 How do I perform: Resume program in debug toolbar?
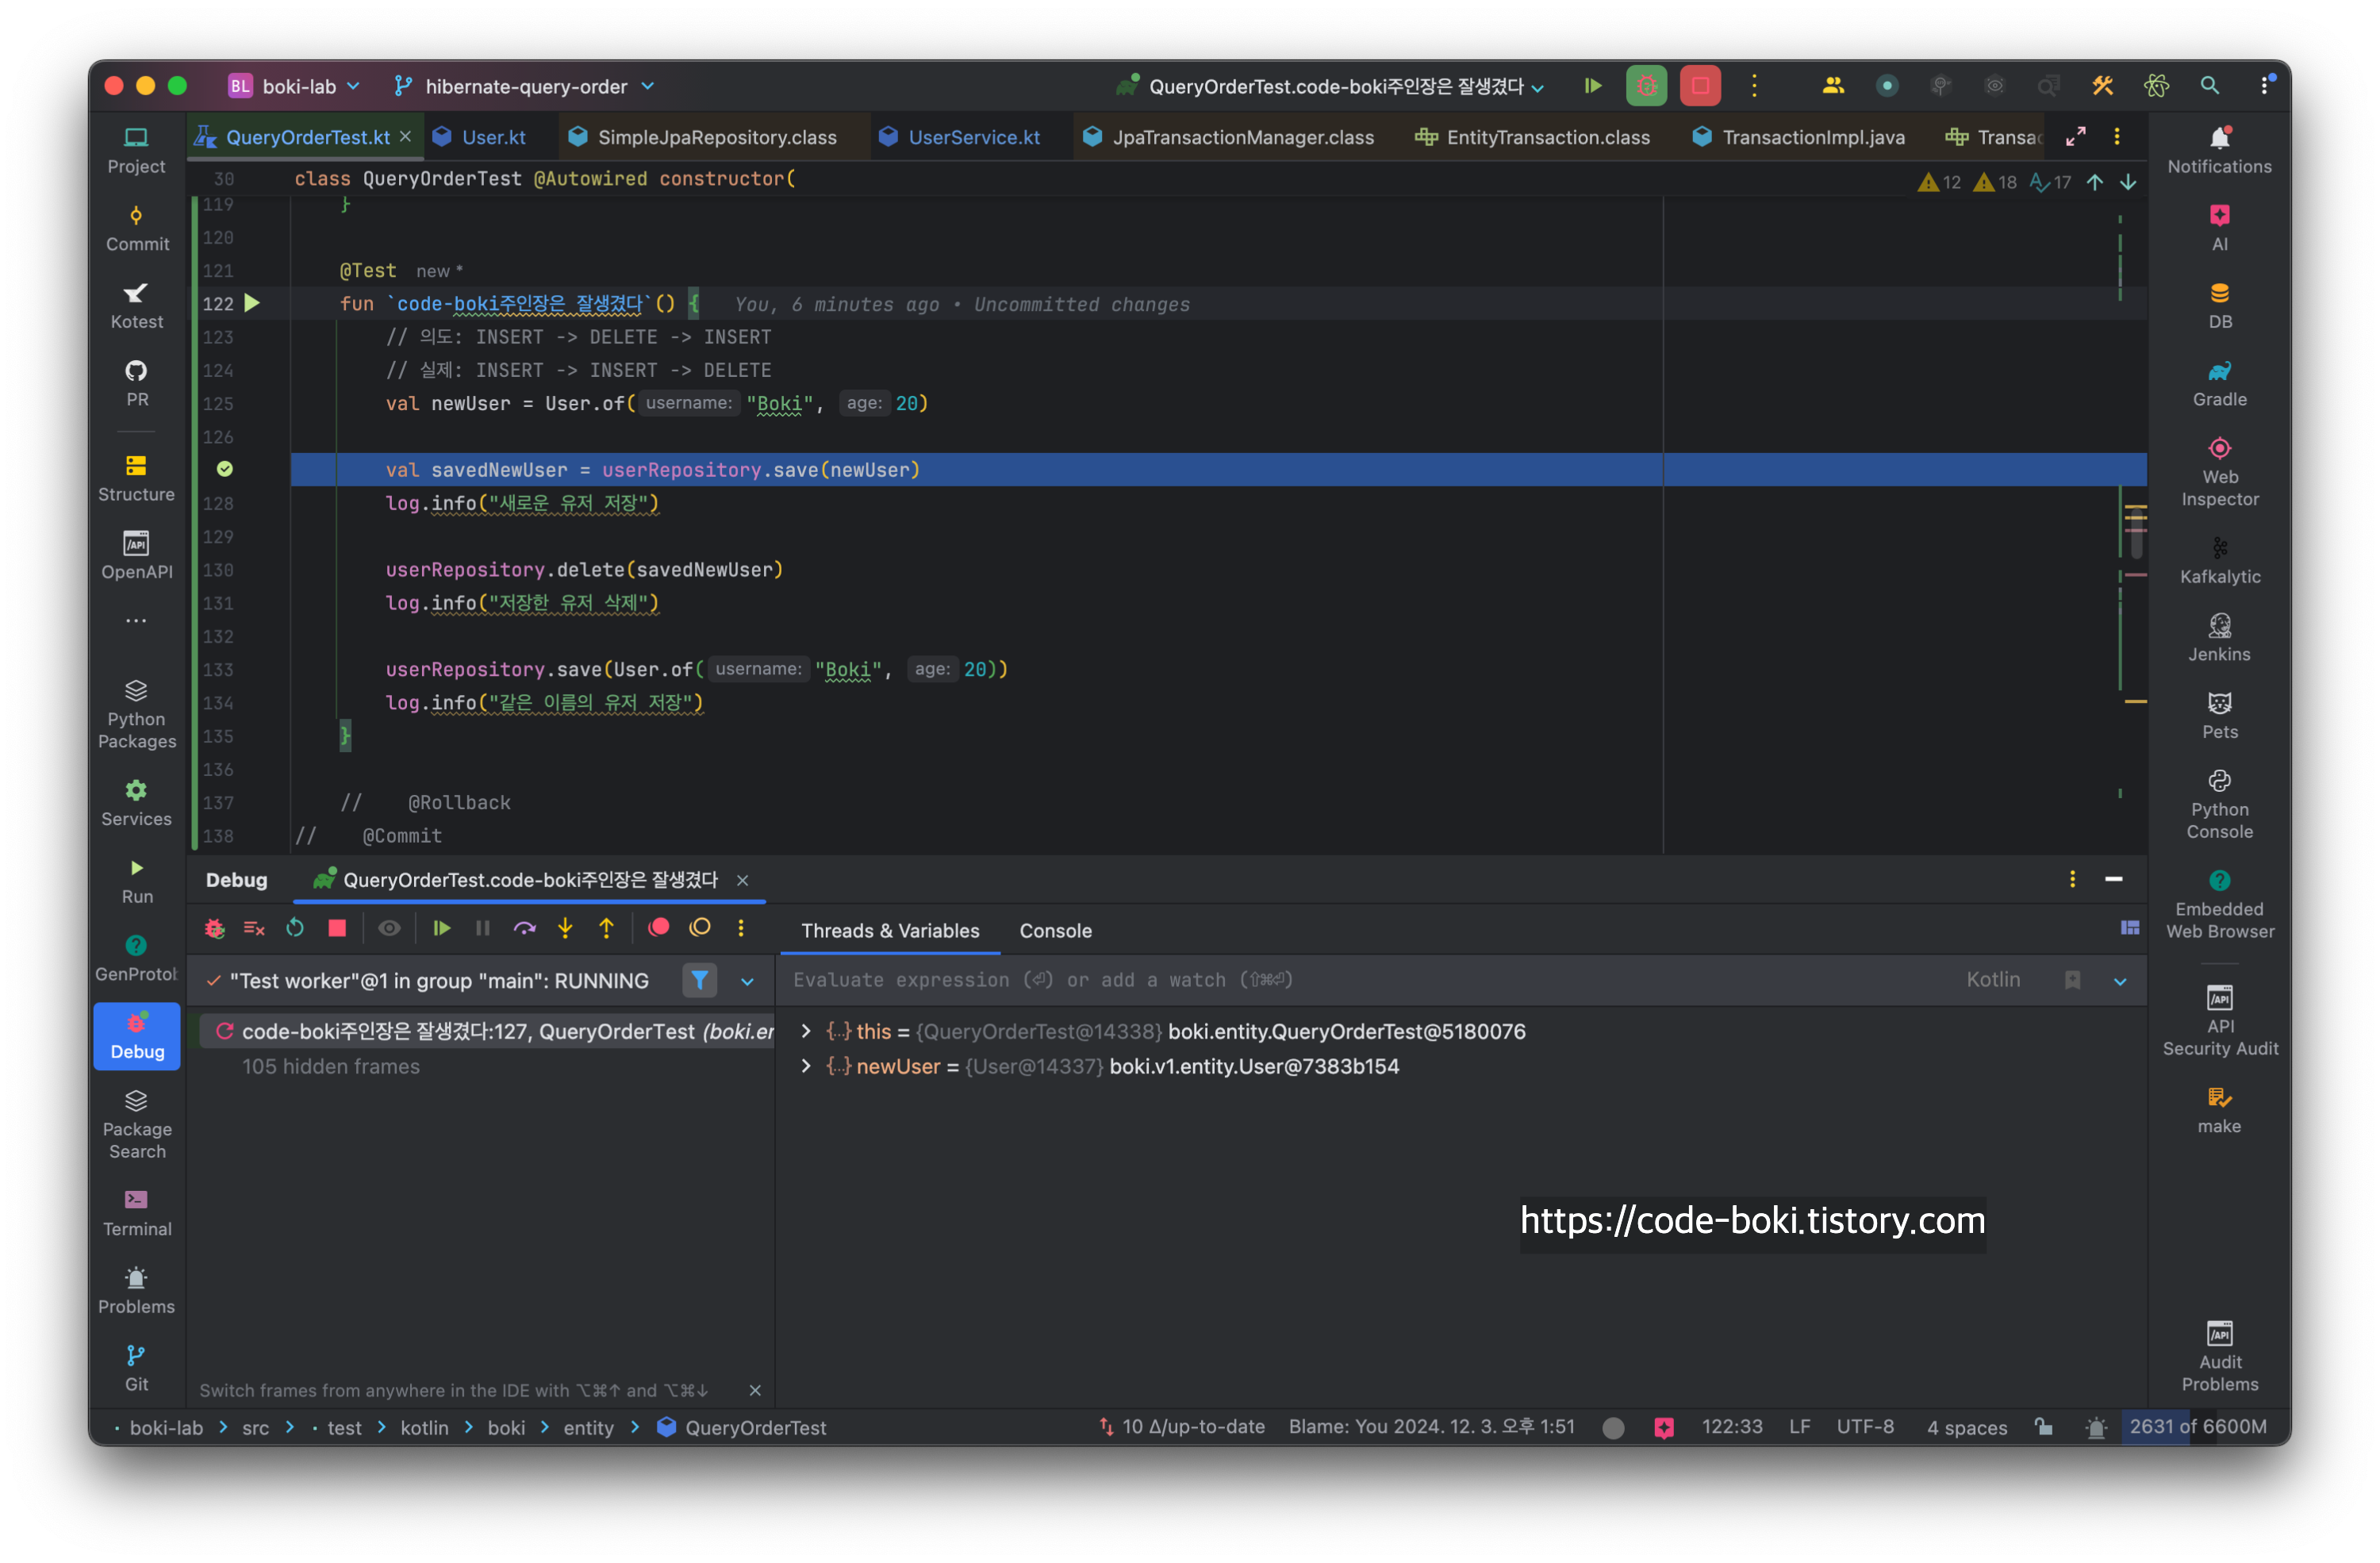(x=441, y=928)
